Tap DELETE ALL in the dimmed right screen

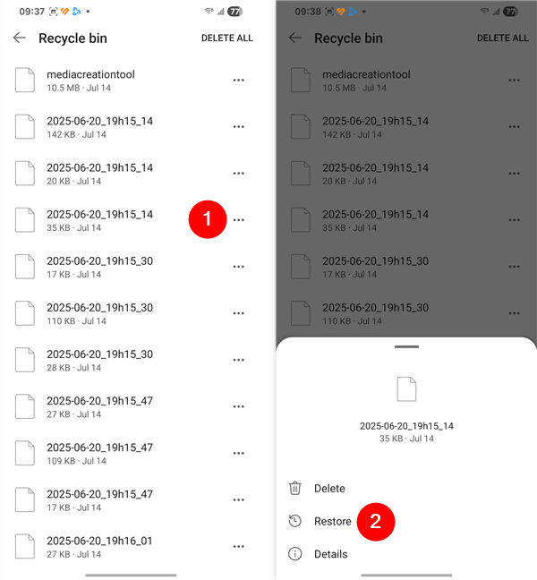coord(503,38)
